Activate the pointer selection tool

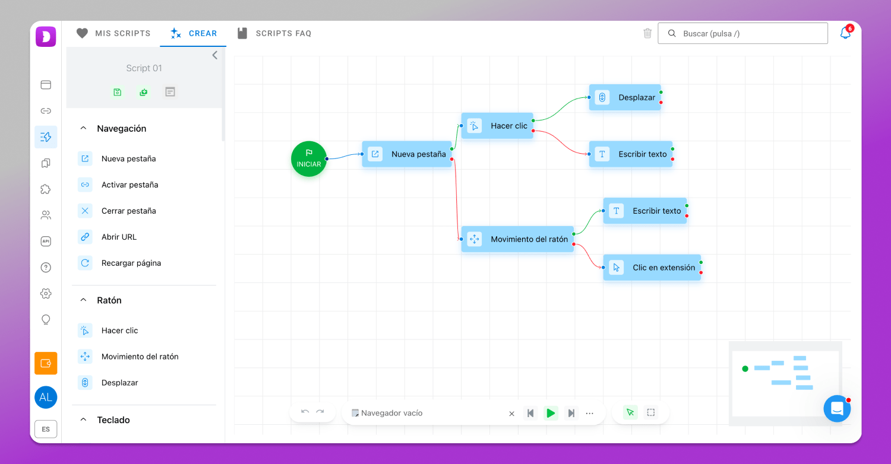(x=630, y=412)
